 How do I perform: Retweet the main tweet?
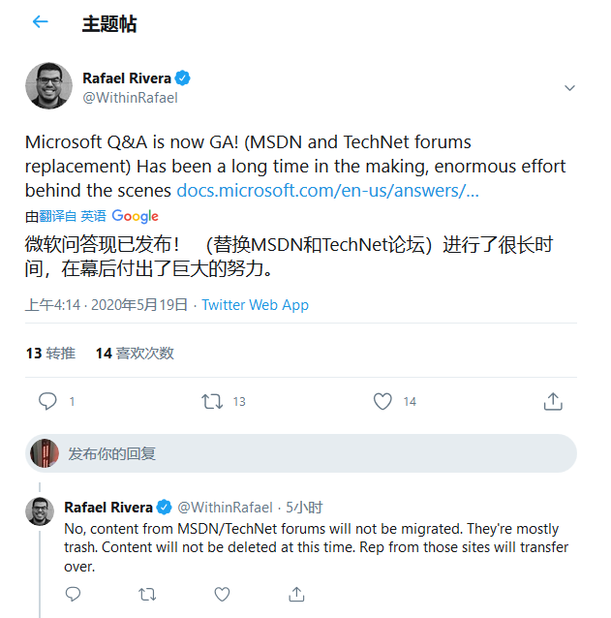tap(211, 401)
